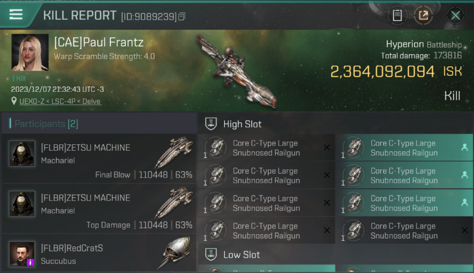Select the second highlighted right railgun
This screenshot has height=273, width=474.
pyautogui.click(x=404, y=175)
